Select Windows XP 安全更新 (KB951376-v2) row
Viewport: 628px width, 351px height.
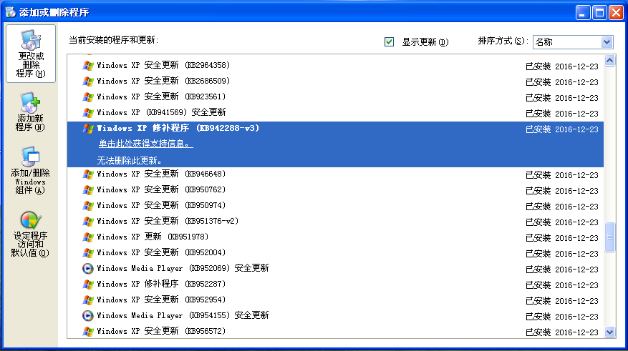[335, 222]
